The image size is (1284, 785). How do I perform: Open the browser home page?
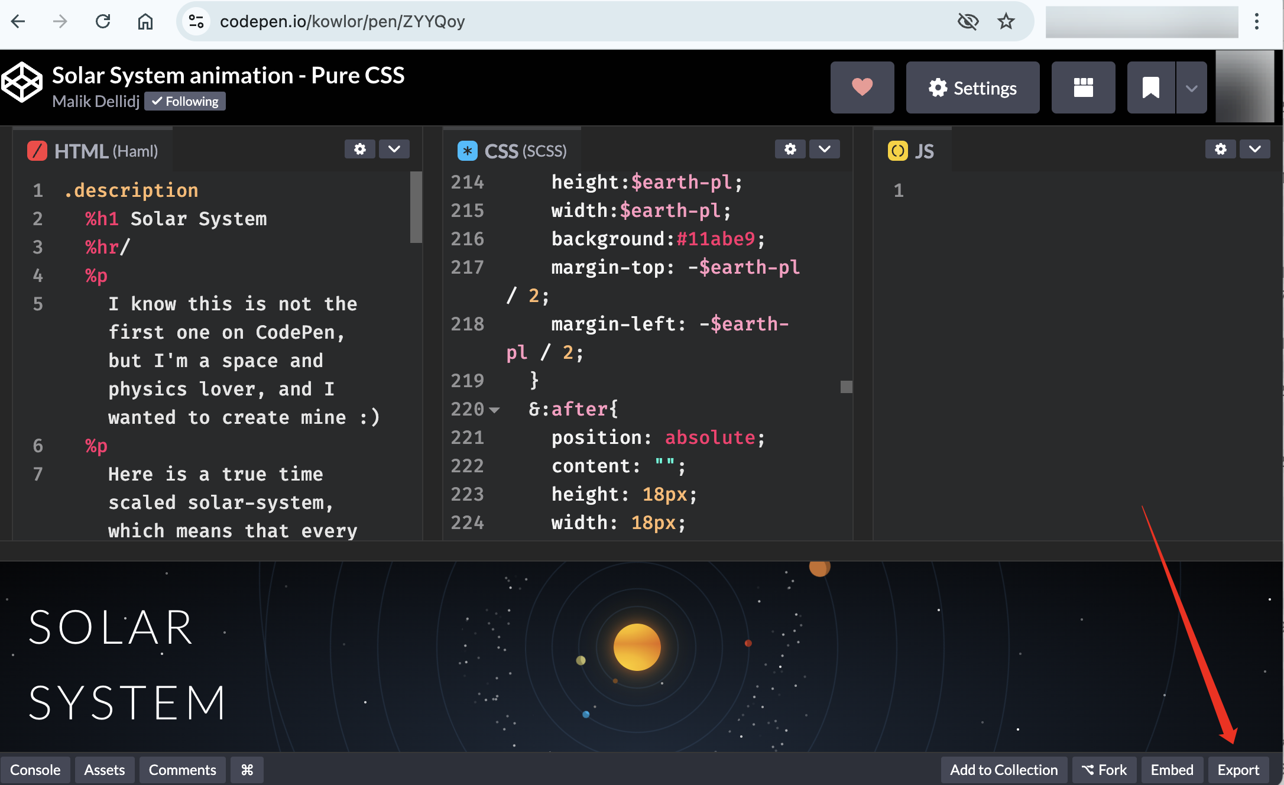click(x=145, y=22)
